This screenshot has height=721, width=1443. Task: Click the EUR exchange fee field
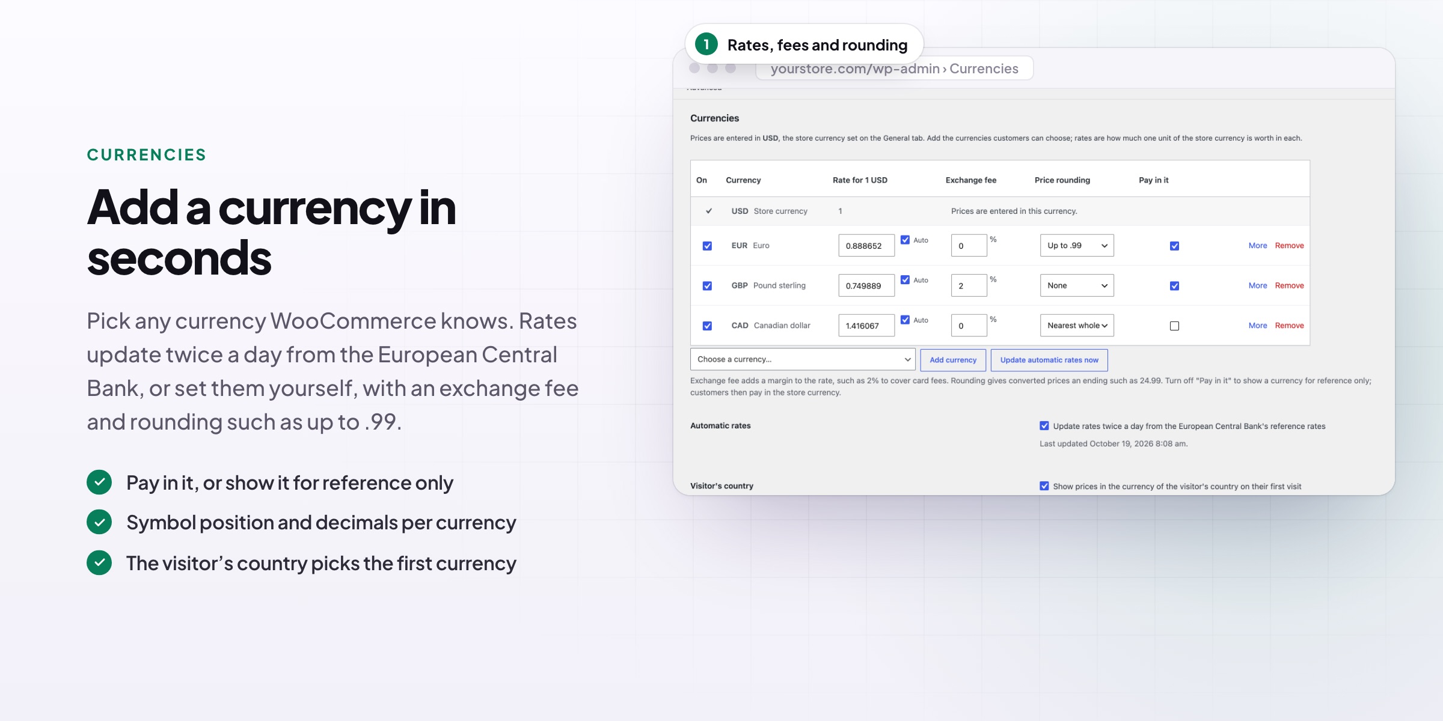click(x=969, y=245)
